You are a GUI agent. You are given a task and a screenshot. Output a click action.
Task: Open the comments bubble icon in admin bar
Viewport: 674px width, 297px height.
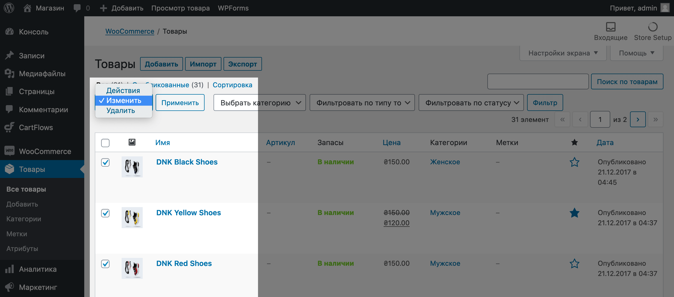[x=77, y=8]
